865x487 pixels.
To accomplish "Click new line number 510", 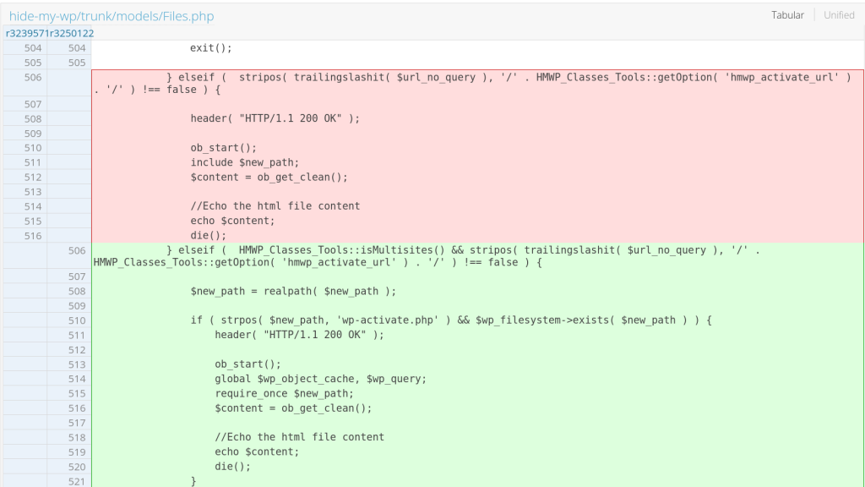I will [x=77, y=320].
